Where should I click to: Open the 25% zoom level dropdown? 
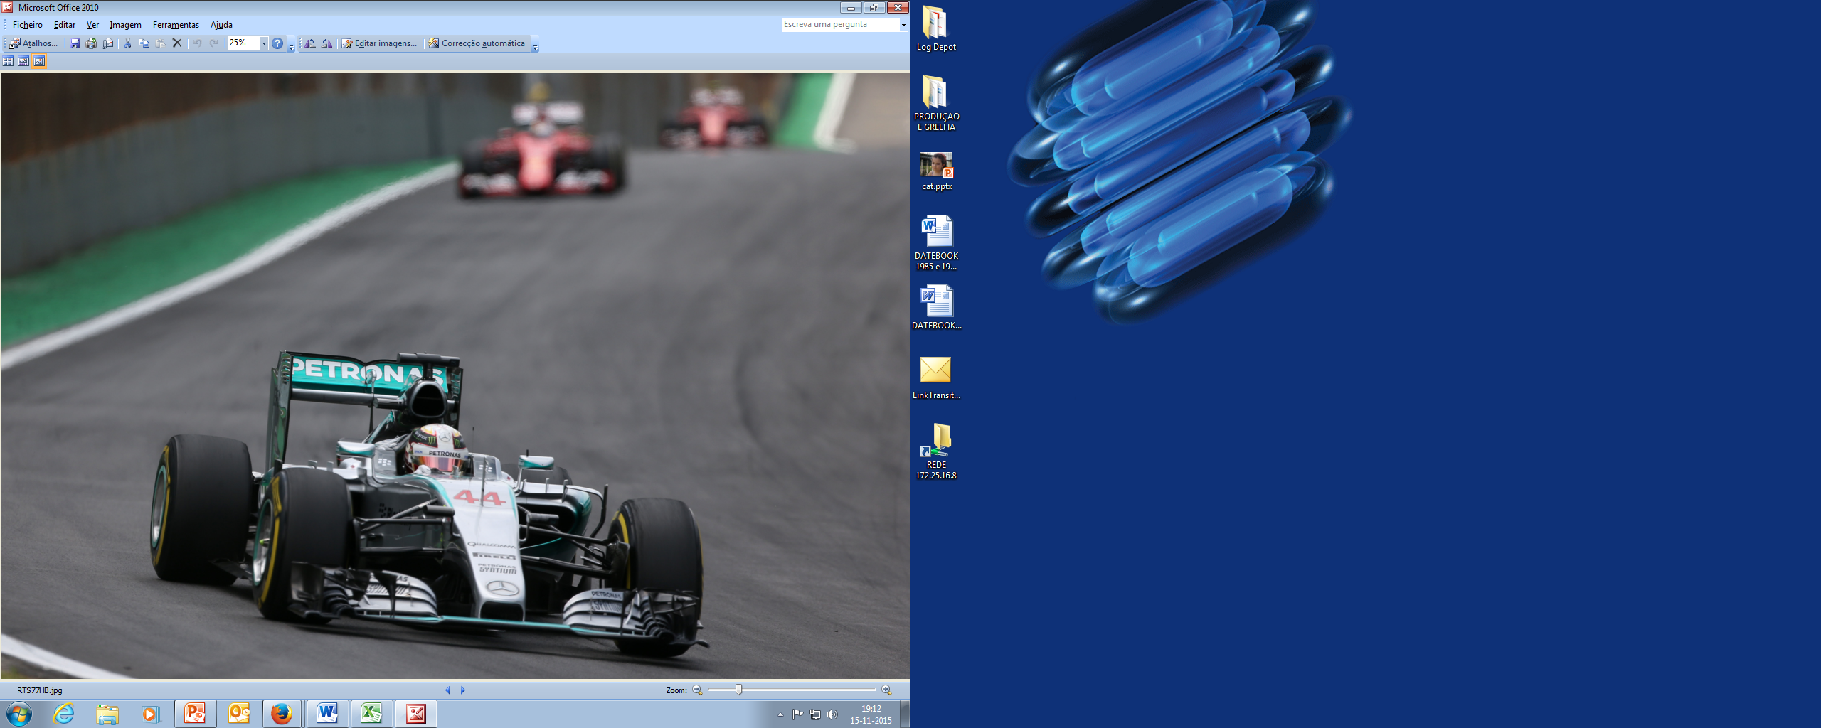(x=264, y=43)
